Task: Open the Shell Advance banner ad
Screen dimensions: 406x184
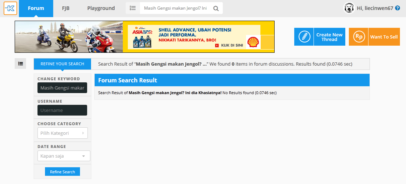Action: click(x=145, y=37)
